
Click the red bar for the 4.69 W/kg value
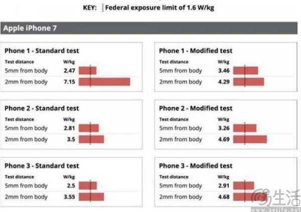[250, 139]
